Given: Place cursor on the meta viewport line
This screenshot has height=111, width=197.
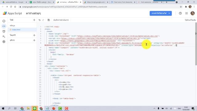Looking at the screenshot, I should [x=84, y=48].
